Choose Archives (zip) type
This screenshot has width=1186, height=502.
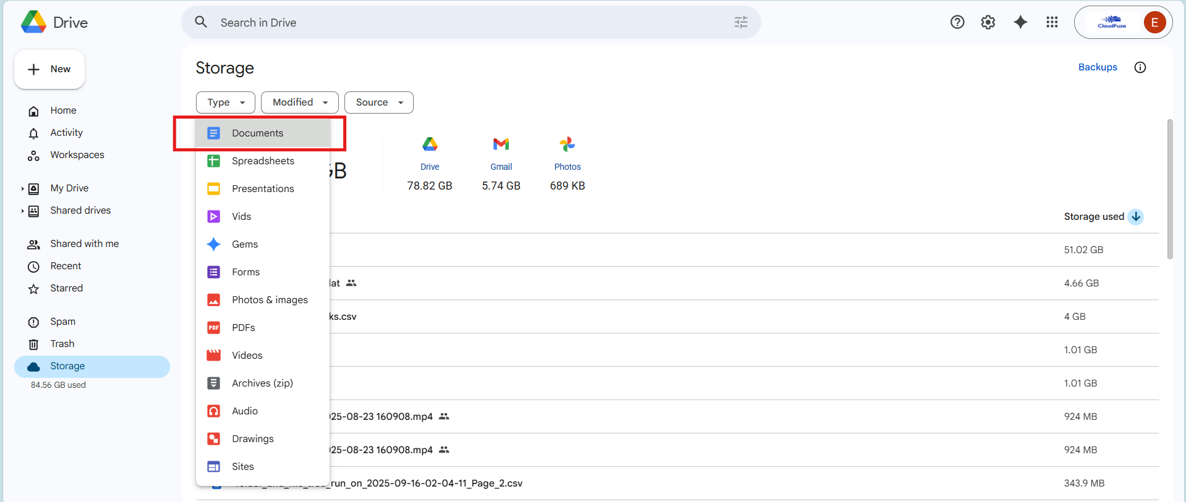pyautogui.click(x=263, y=383)
